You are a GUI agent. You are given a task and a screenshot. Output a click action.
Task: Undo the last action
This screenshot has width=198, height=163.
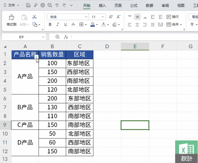coord(57,5)
